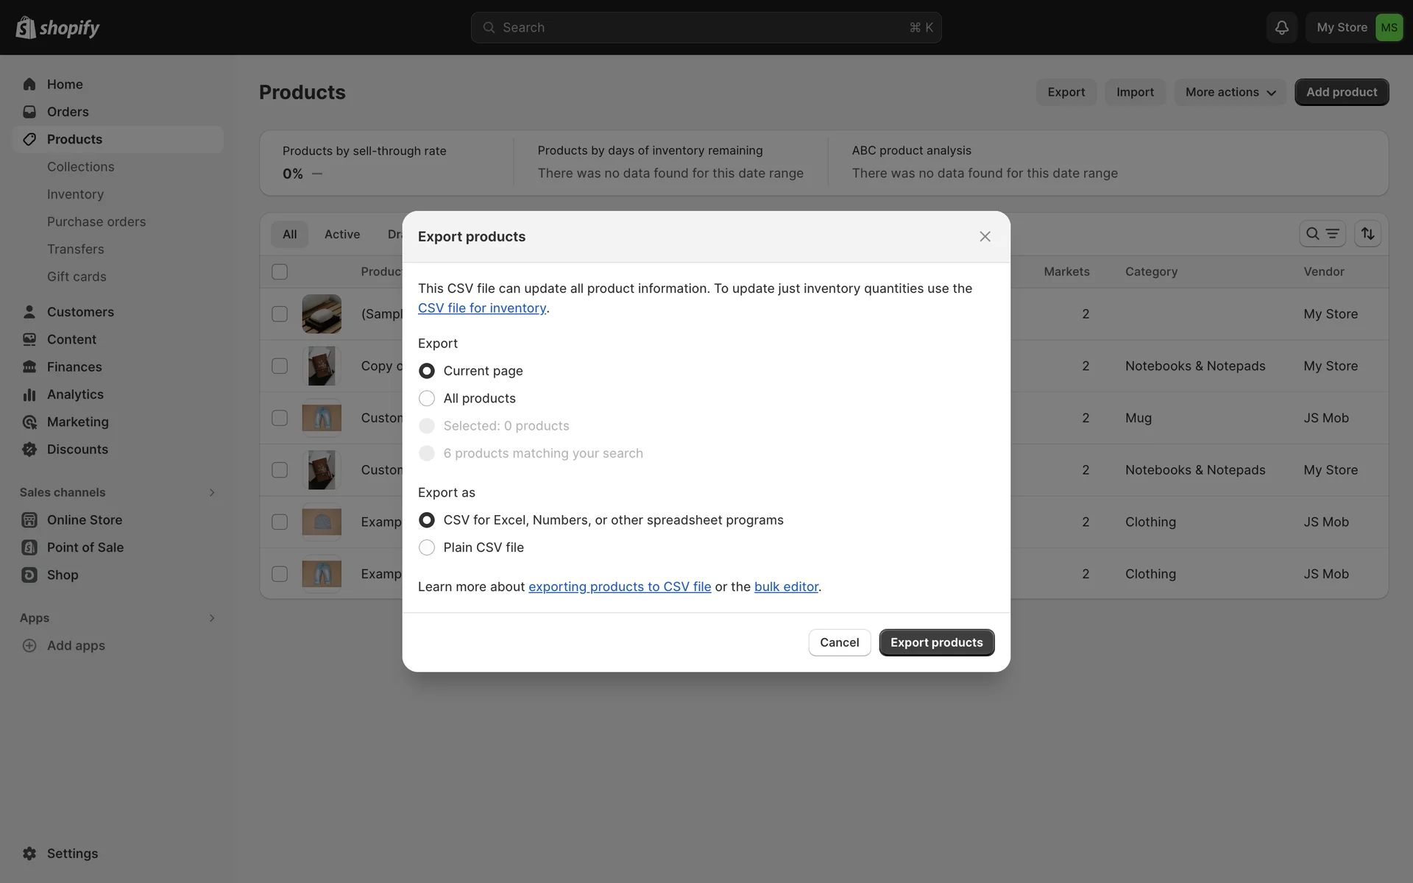This screenshot has height=883, width=1413.
Task: Choose the Plain CSV file option
Action: click(427, 547)
